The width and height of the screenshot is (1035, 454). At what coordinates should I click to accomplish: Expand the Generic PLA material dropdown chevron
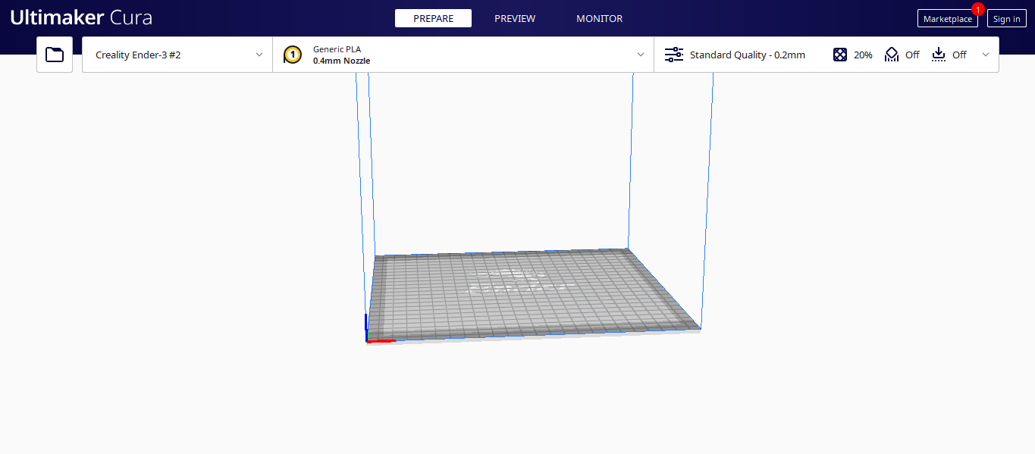(641, 55)
